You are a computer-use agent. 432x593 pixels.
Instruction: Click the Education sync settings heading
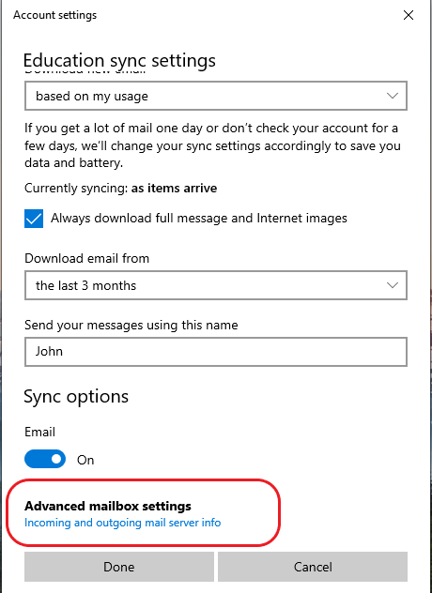pyautogui.click(x=119, y=60)
